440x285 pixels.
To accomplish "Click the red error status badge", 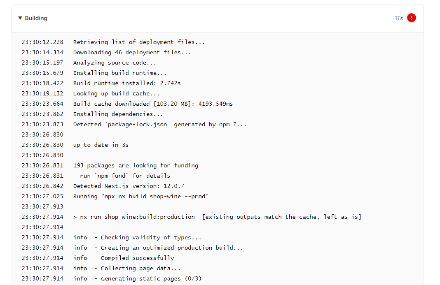I will [x=412, y=18].
